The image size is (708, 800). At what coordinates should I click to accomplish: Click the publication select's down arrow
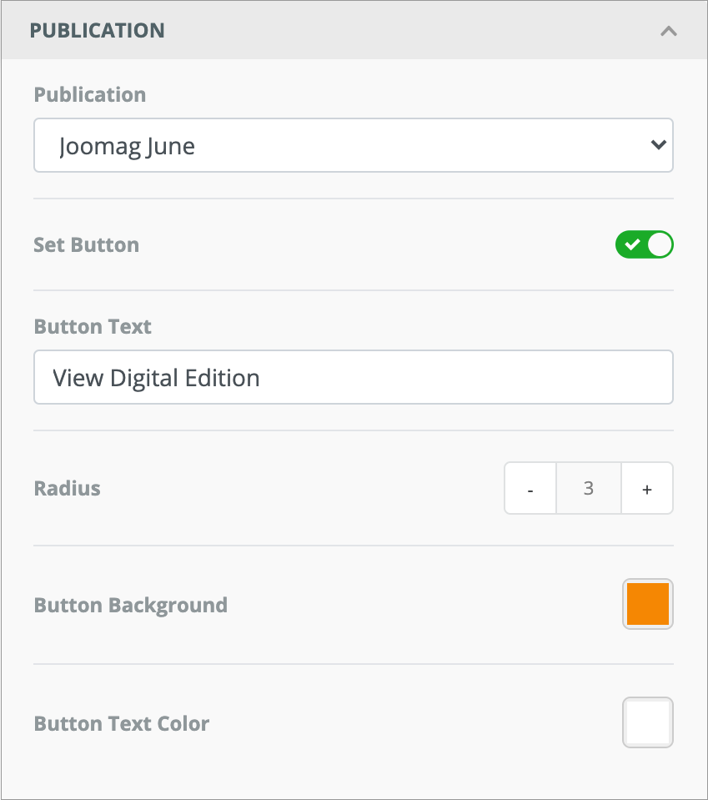click(x=658, y=145)
